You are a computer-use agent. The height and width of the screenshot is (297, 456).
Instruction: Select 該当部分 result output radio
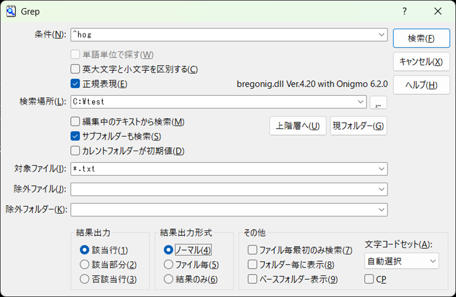point(85,265)
